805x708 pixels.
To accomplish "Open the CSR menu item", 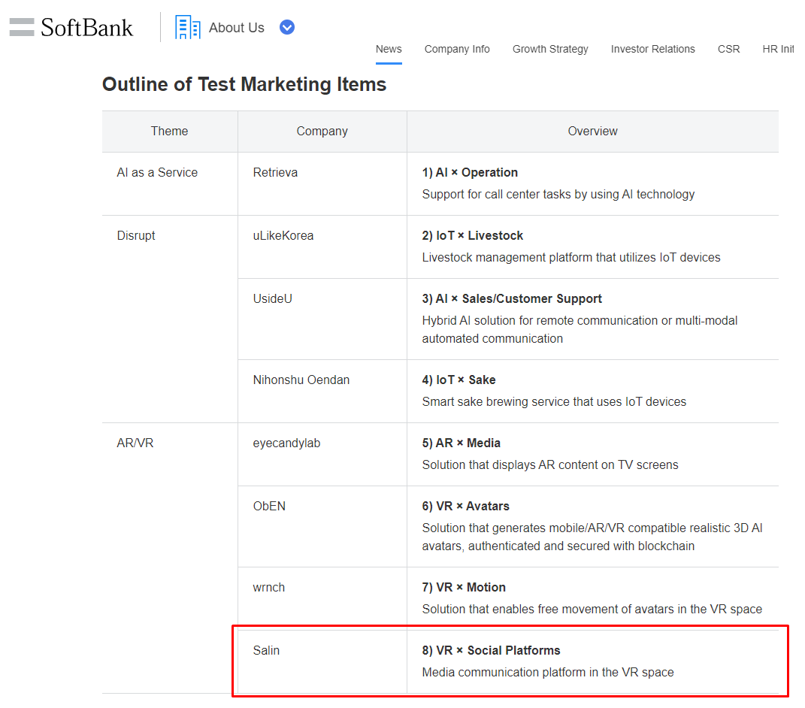I will (x=728, y=50).
